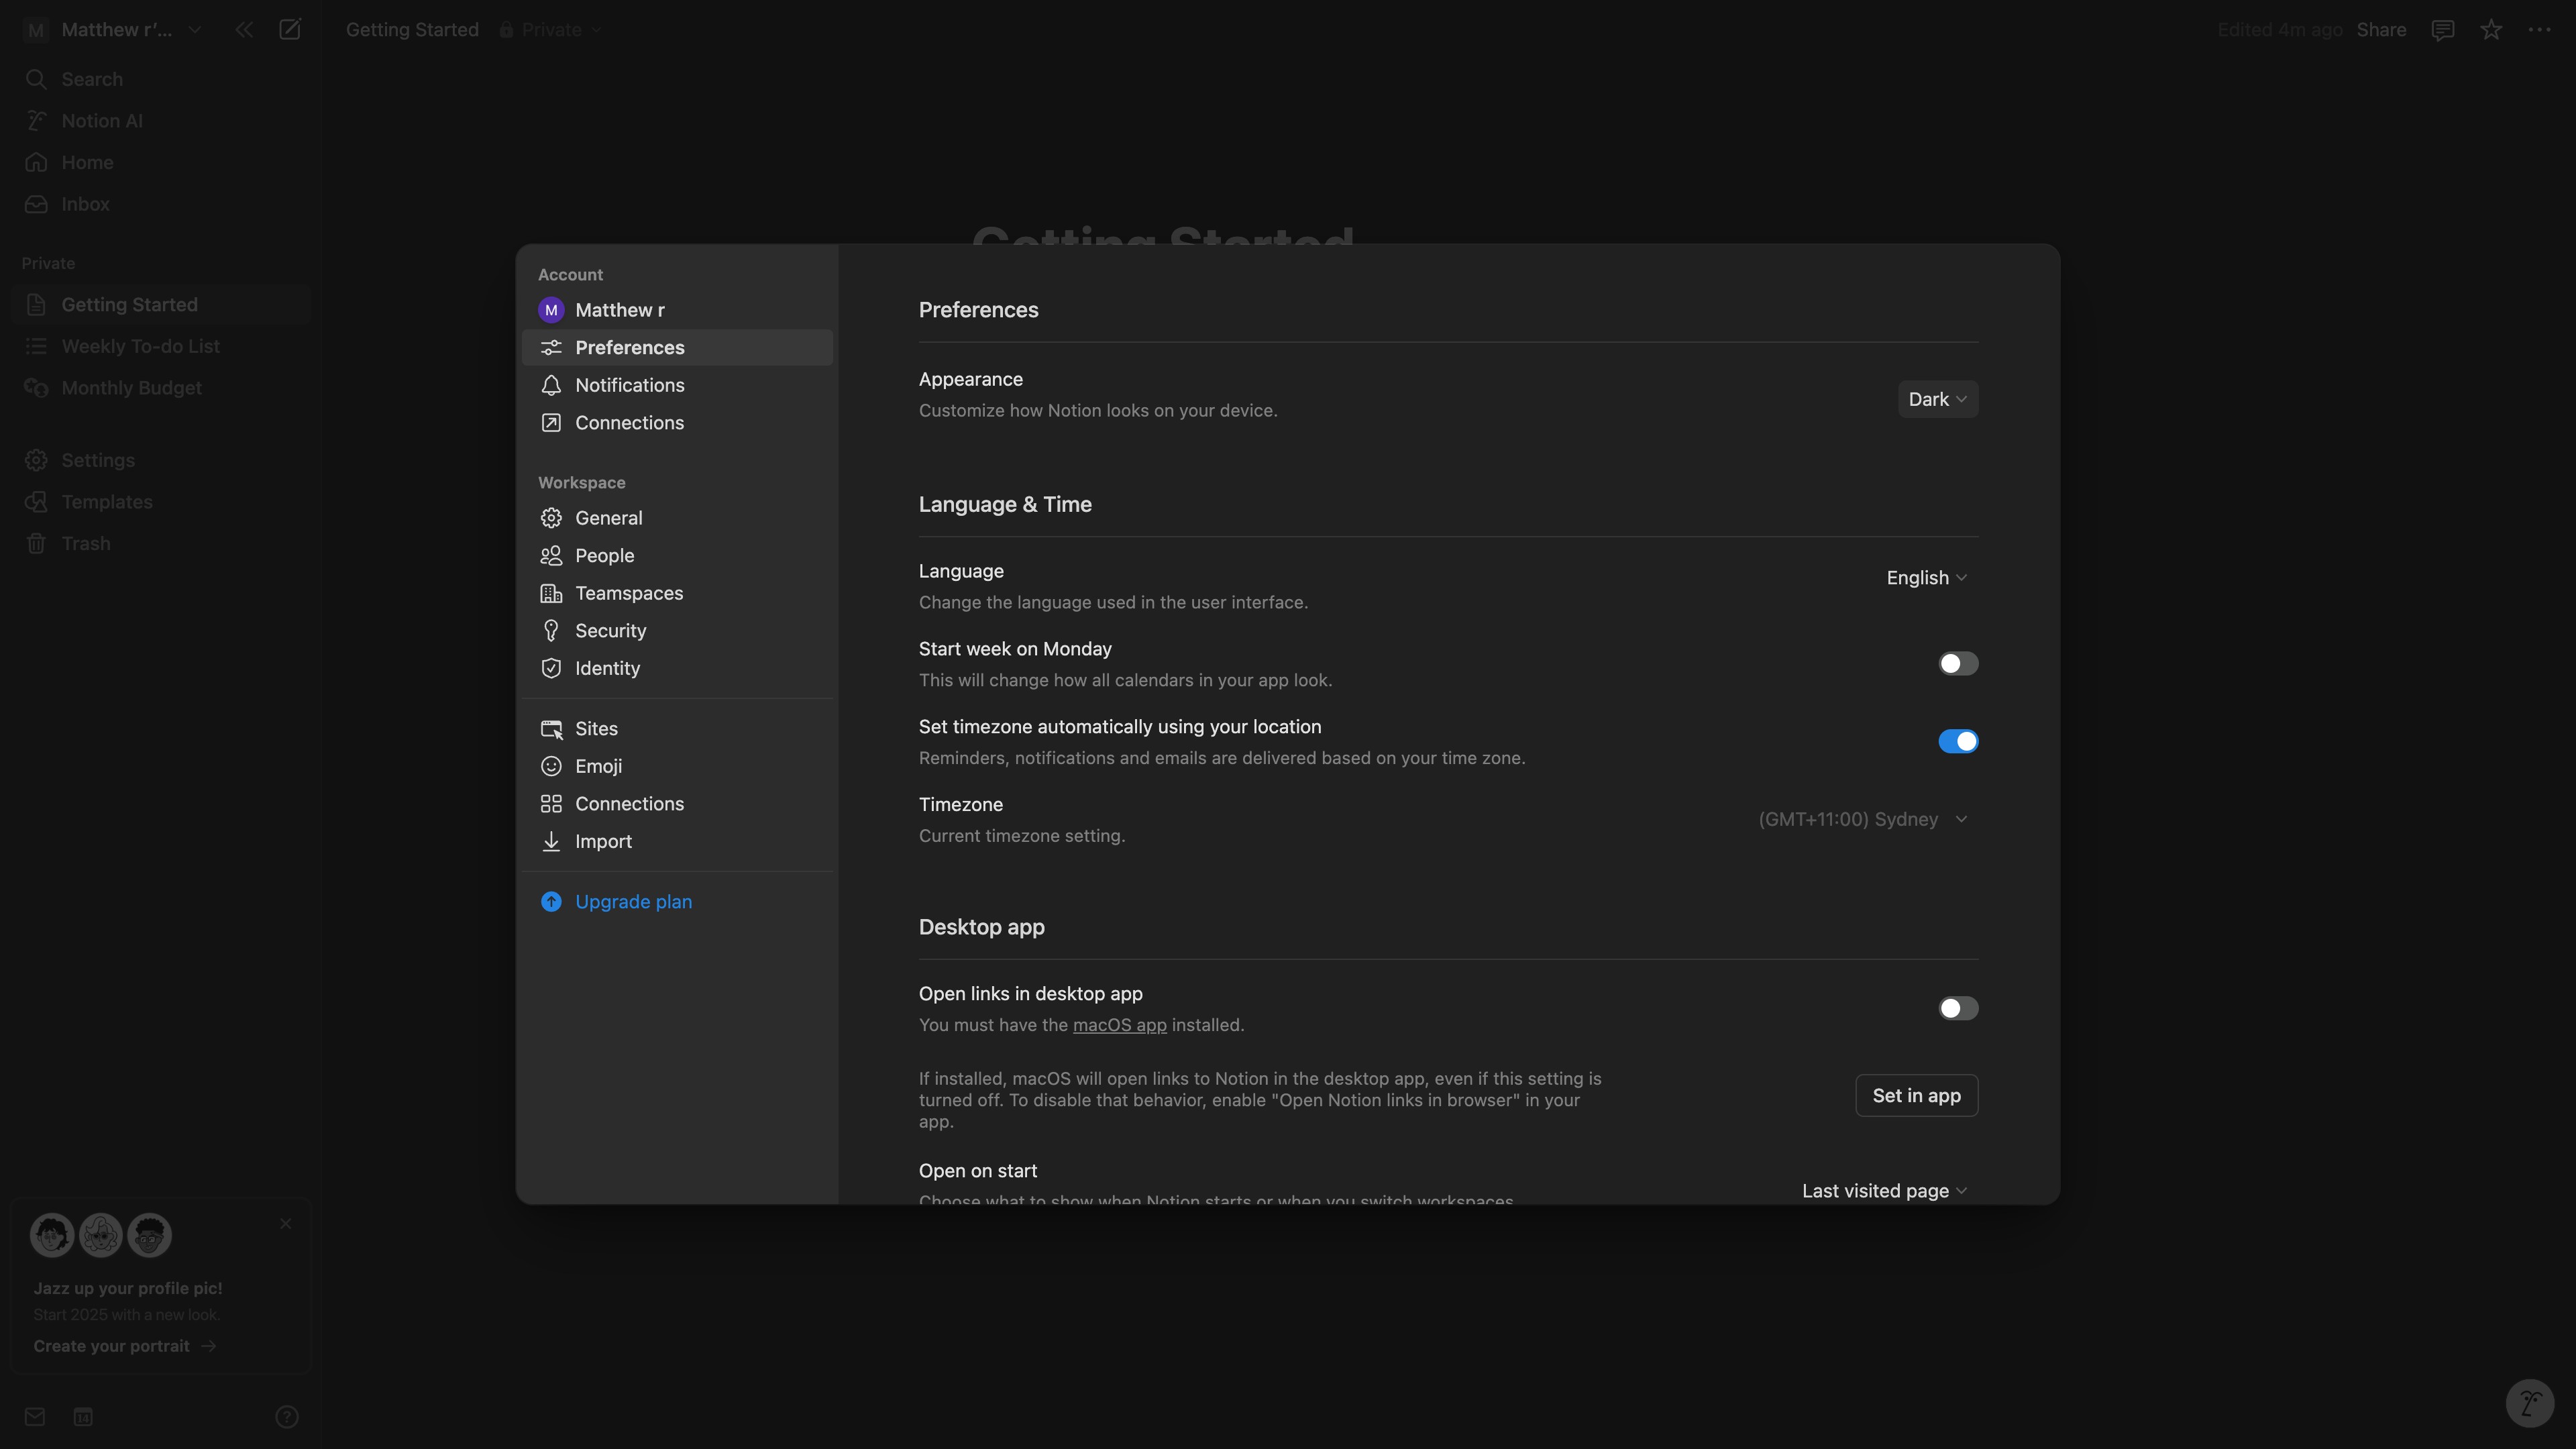The width and height of the screenshot is (2576, 1449).
Task: Open Notion AI floating button bottom right
Action: (2530, 1403)
